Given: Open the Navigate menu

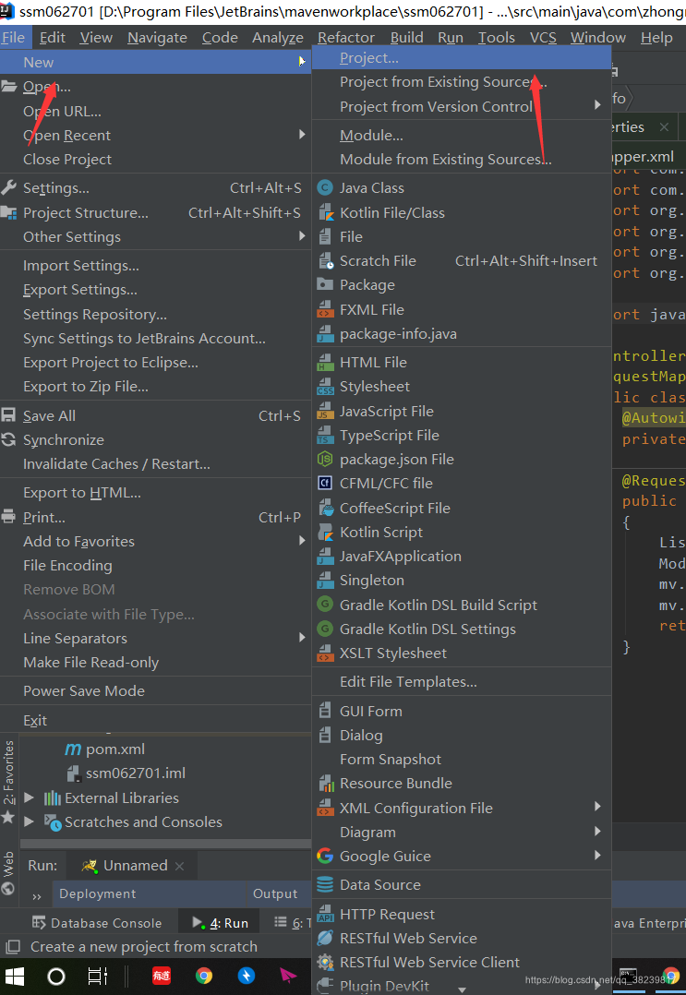Looking at the screenshot, I should (157, 38).
